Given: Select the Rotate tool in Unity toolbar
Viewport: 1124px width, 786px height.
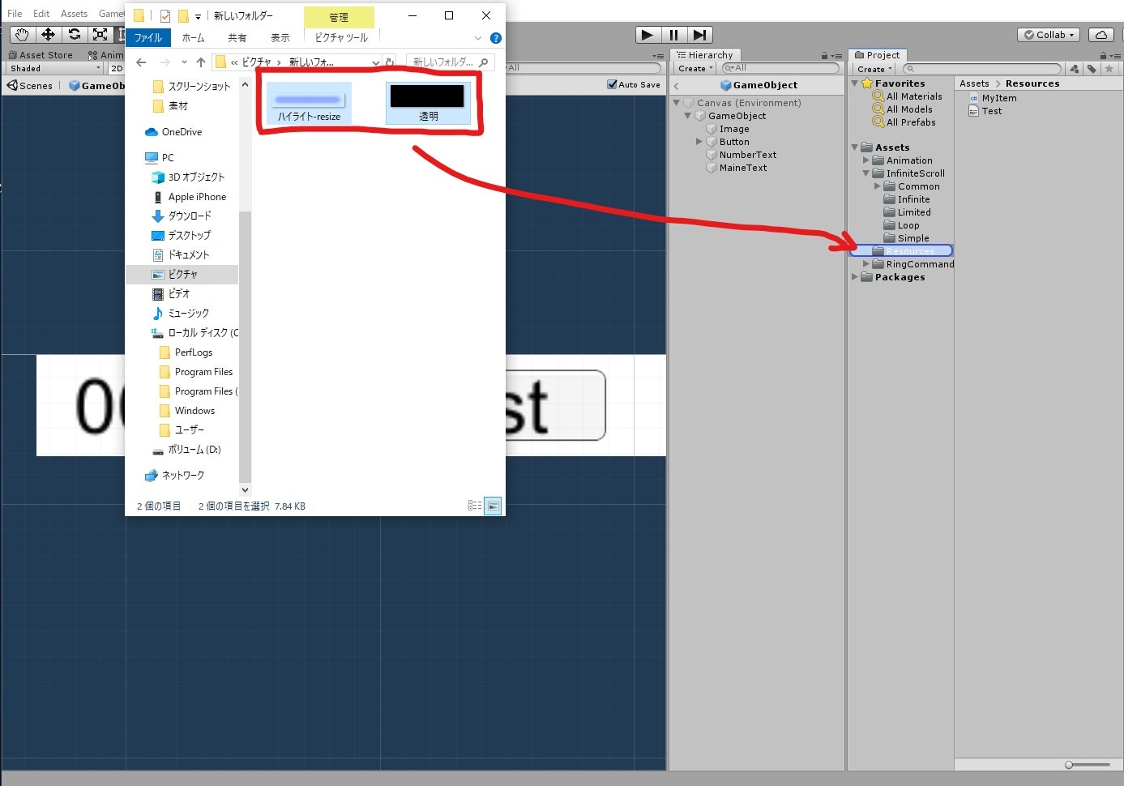Looking at the screenshot, I should click(x=74, y=34).
